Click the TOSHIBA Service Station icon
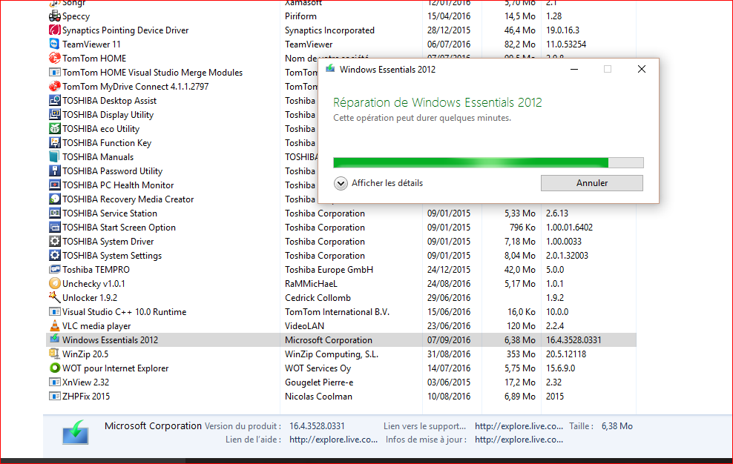 tap(55, 213)
